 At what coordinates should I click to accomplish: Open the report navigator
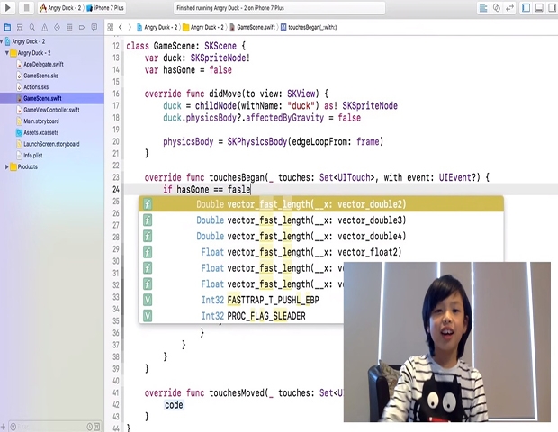tap(94, 27)
